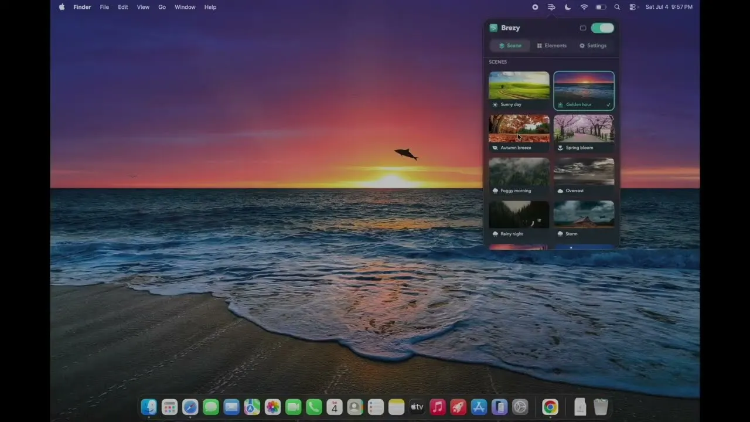The width and height of the screenshot is (750, 422).
Task: Open the Window menu in menu bar
Action: pyautogui.click(x=185, y=7)
